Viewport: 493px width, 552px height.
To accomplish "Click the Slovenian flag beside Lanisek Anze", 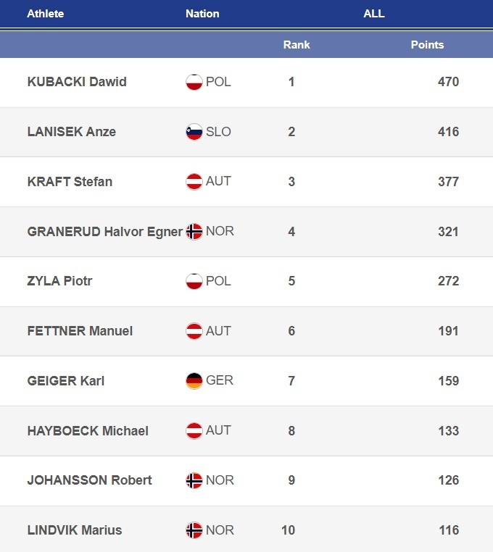I will 194,132.
